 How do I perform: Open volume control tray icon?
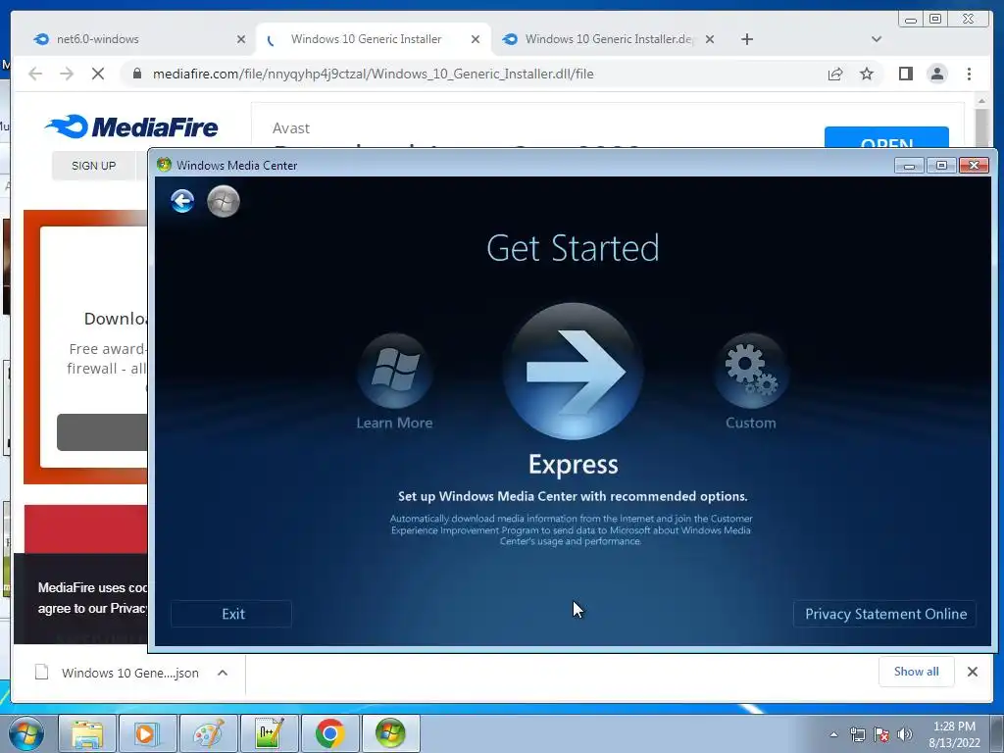905,734
